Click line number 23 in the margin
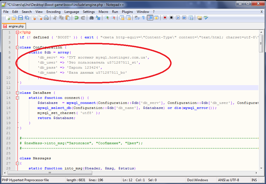 point(8,143)
